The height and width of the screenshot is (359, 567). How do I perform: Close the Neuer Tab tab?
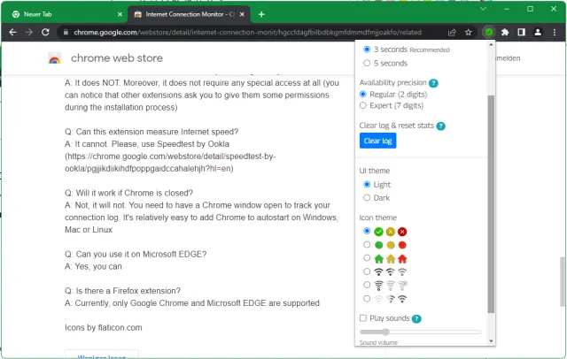tap(120, 14)
